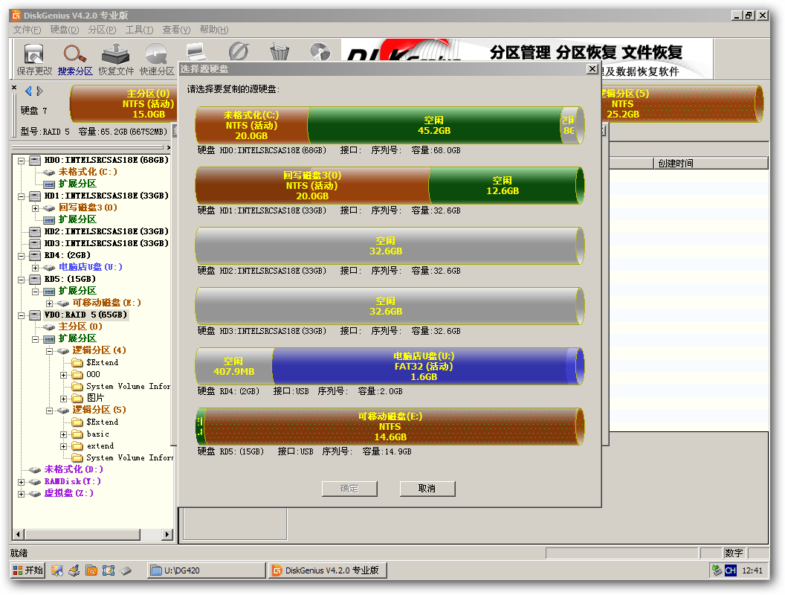Select HD0 未格式化(C:) 20.0GB partition bar
This screenshot has height=595, width=785.
click(252, 125)
